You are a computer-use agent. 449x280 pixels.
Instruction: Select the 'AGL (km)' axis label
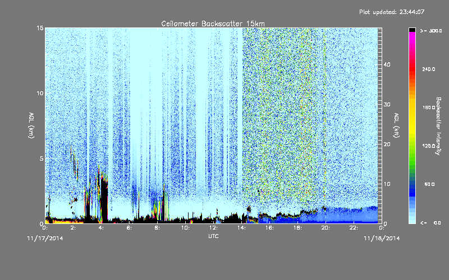coord(31,125)
